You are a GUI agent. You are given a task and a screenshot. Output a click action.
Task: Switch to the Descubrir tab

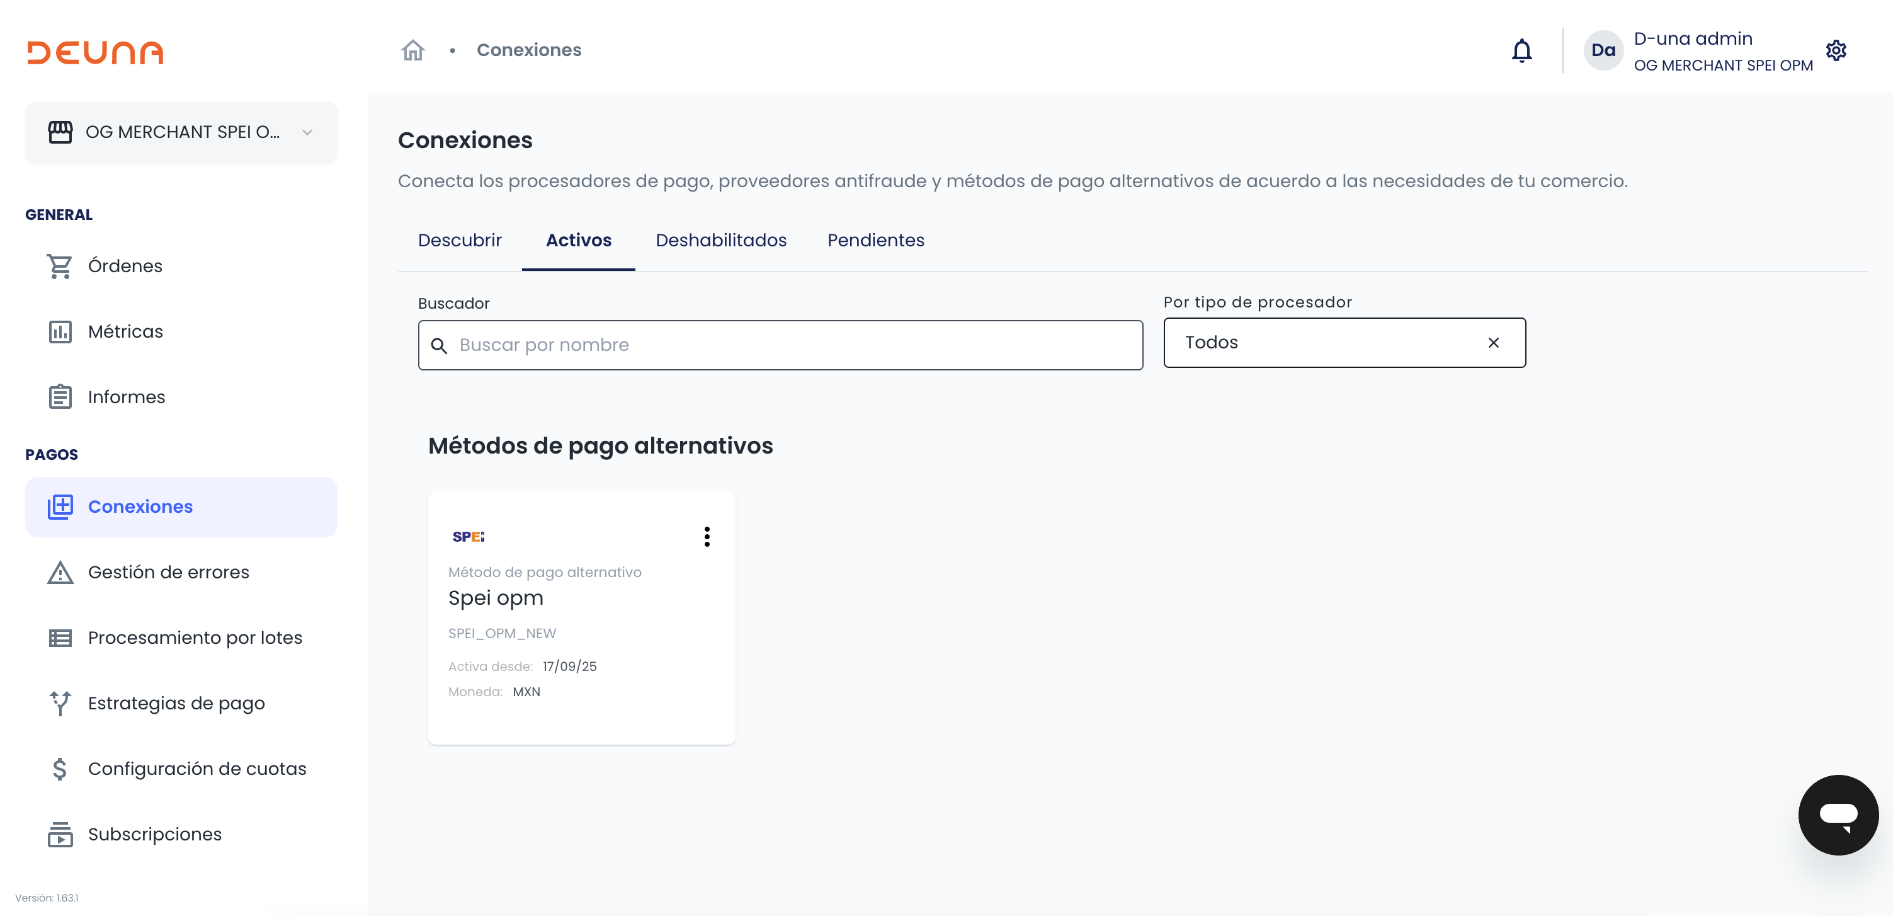coord(459,241)
